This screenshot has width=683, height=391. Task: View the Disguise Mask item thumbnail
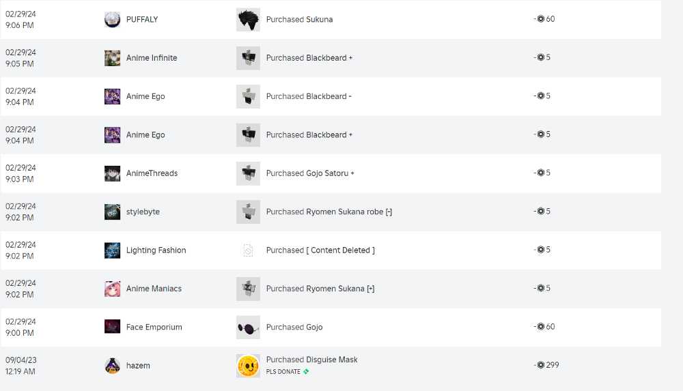coord(248,366)
